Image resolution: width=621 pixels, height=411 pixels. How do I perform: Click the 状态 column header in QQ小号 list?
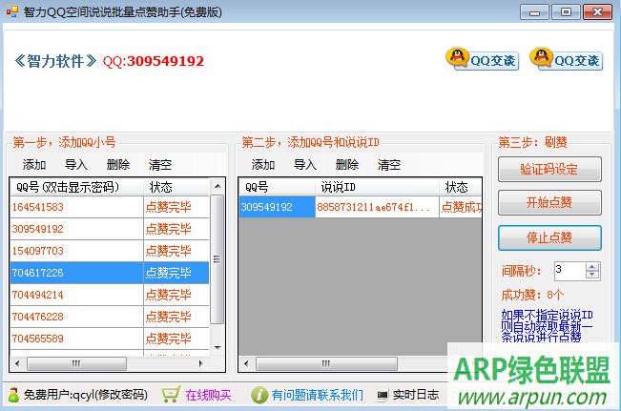point(176,187)
